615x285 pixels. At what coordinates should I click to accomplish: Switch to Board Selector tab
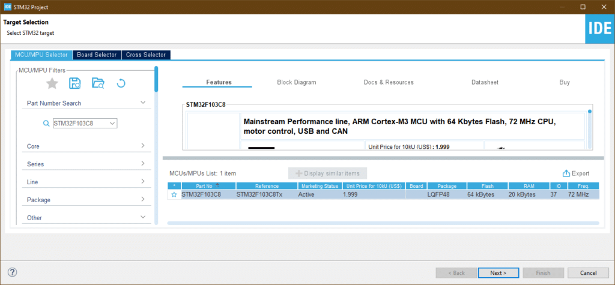(97, 55)
